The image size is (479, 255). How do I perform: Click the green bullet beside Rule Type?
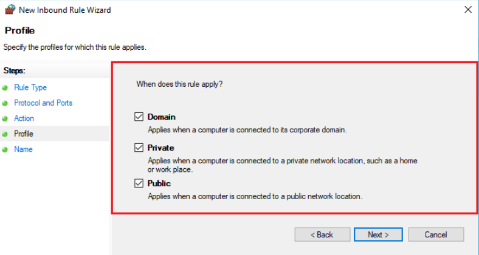[x=5, y=88]
